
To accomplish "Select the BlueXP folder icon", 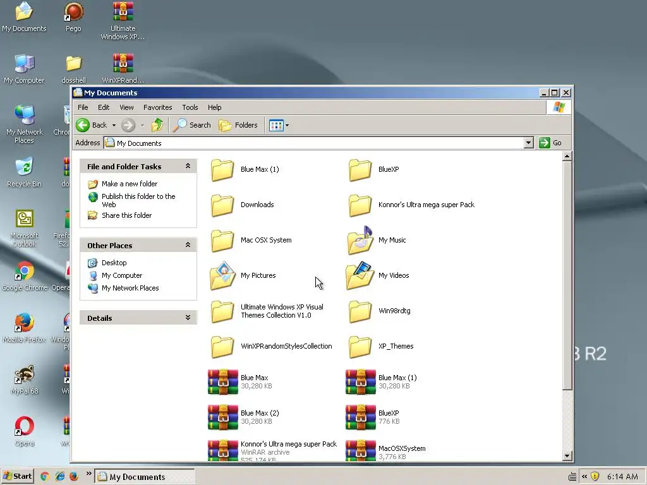I will click(360, 170).
